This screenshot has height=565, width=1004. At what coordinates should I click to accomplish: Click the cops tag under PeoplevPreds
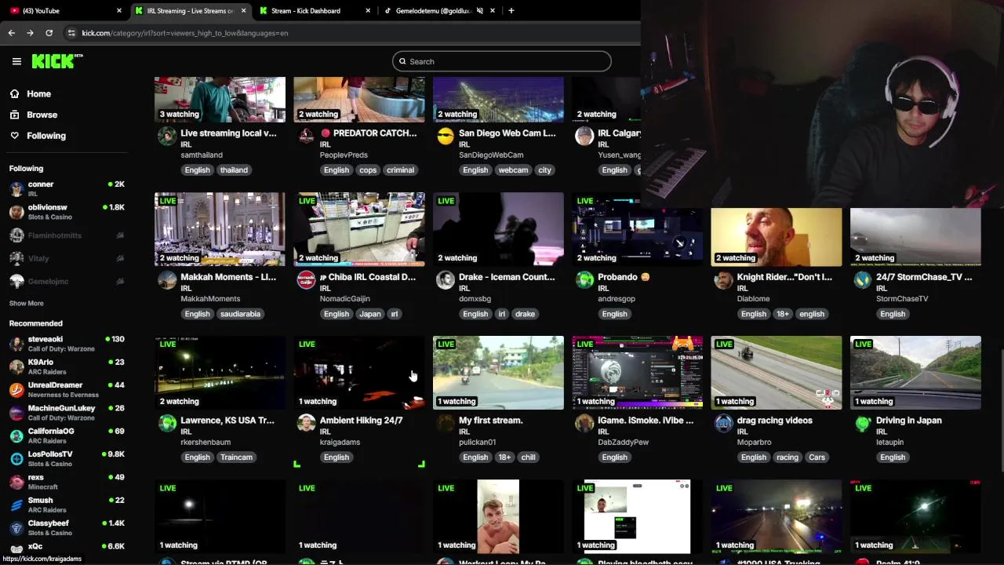pos(368,170)
